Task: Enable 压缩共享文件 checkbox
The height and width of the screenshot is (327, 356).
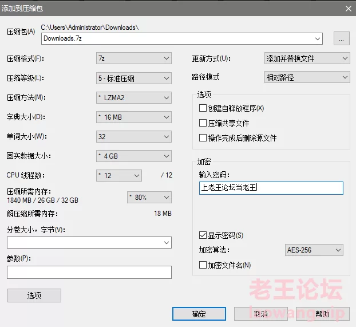Action: (x=203, y=123)
